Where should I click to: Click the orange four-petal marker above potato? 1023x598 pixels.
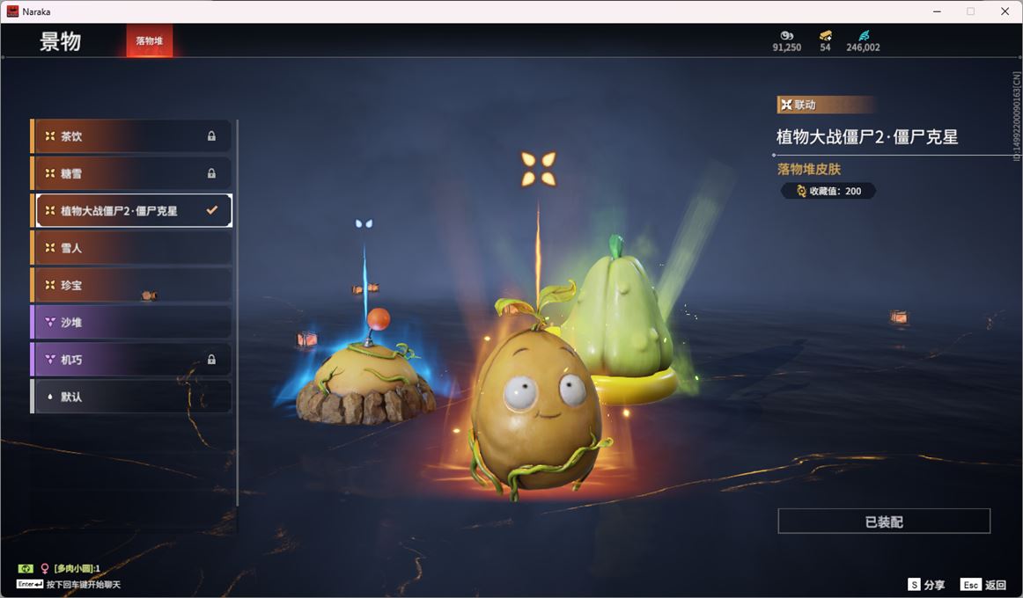tap(538, 169)
